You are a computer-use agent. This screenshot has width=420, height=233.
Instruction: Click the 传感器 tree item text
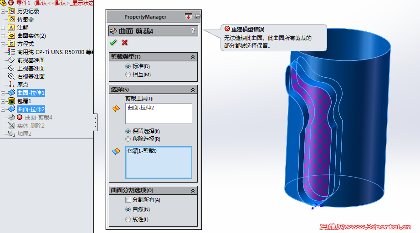[26, 19]
